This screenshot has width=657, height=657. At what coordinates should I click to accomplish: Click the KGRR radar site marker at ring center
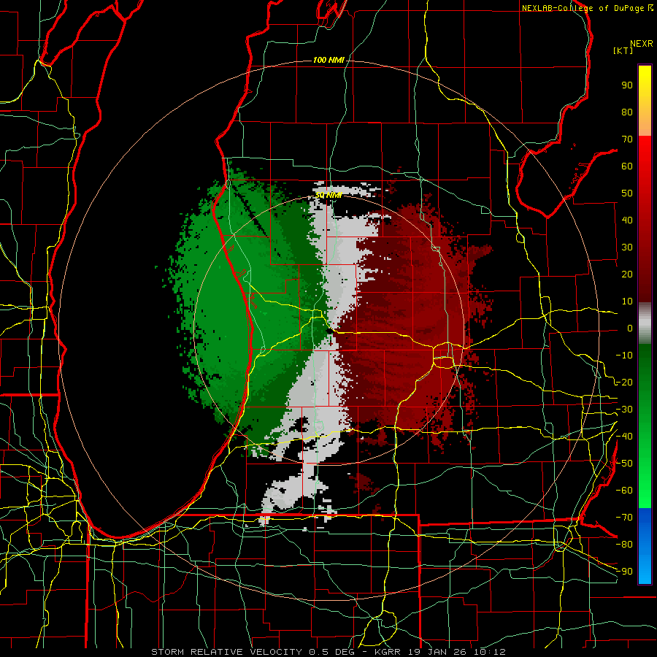[330, 331]
